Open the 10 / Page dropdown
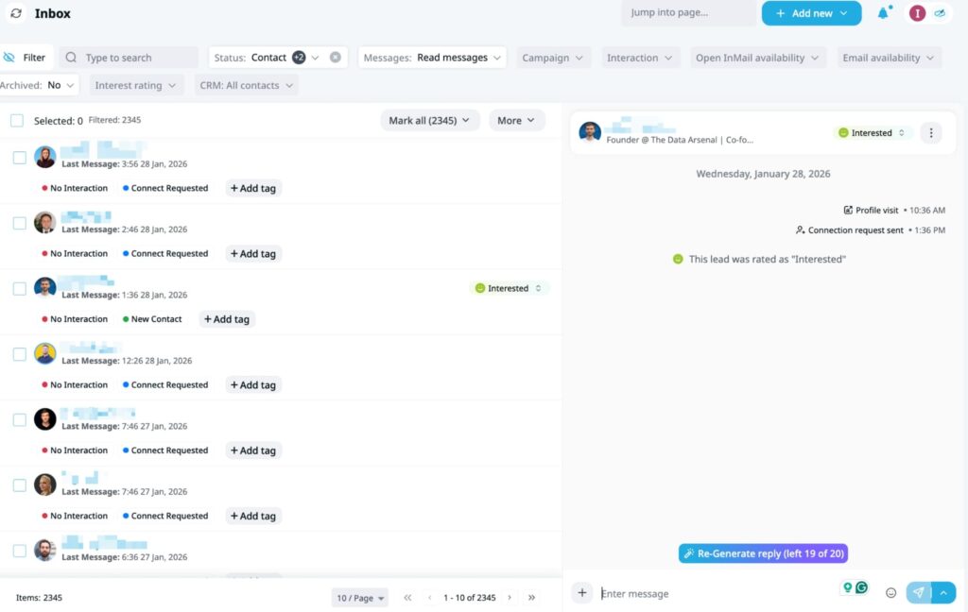 [x=359, y=597]
